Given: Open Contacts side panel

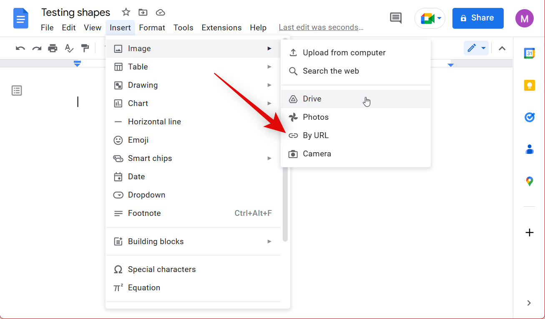Looking at the screenshot, I should [529, 149].
